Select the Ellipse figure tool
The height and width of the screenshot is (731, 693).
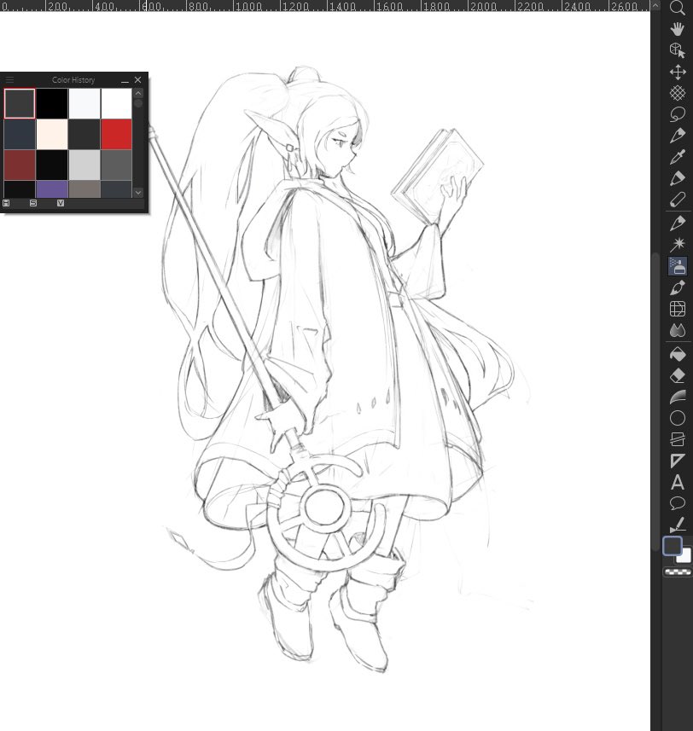coord(677,418)
